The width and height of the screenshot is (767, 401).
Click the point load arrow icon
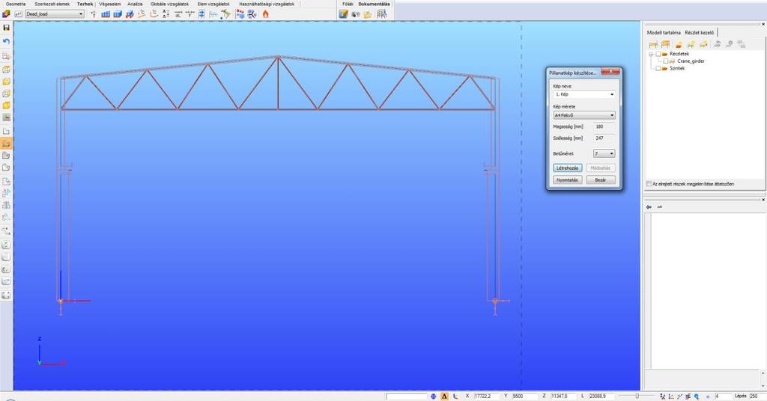coord(93,14)
